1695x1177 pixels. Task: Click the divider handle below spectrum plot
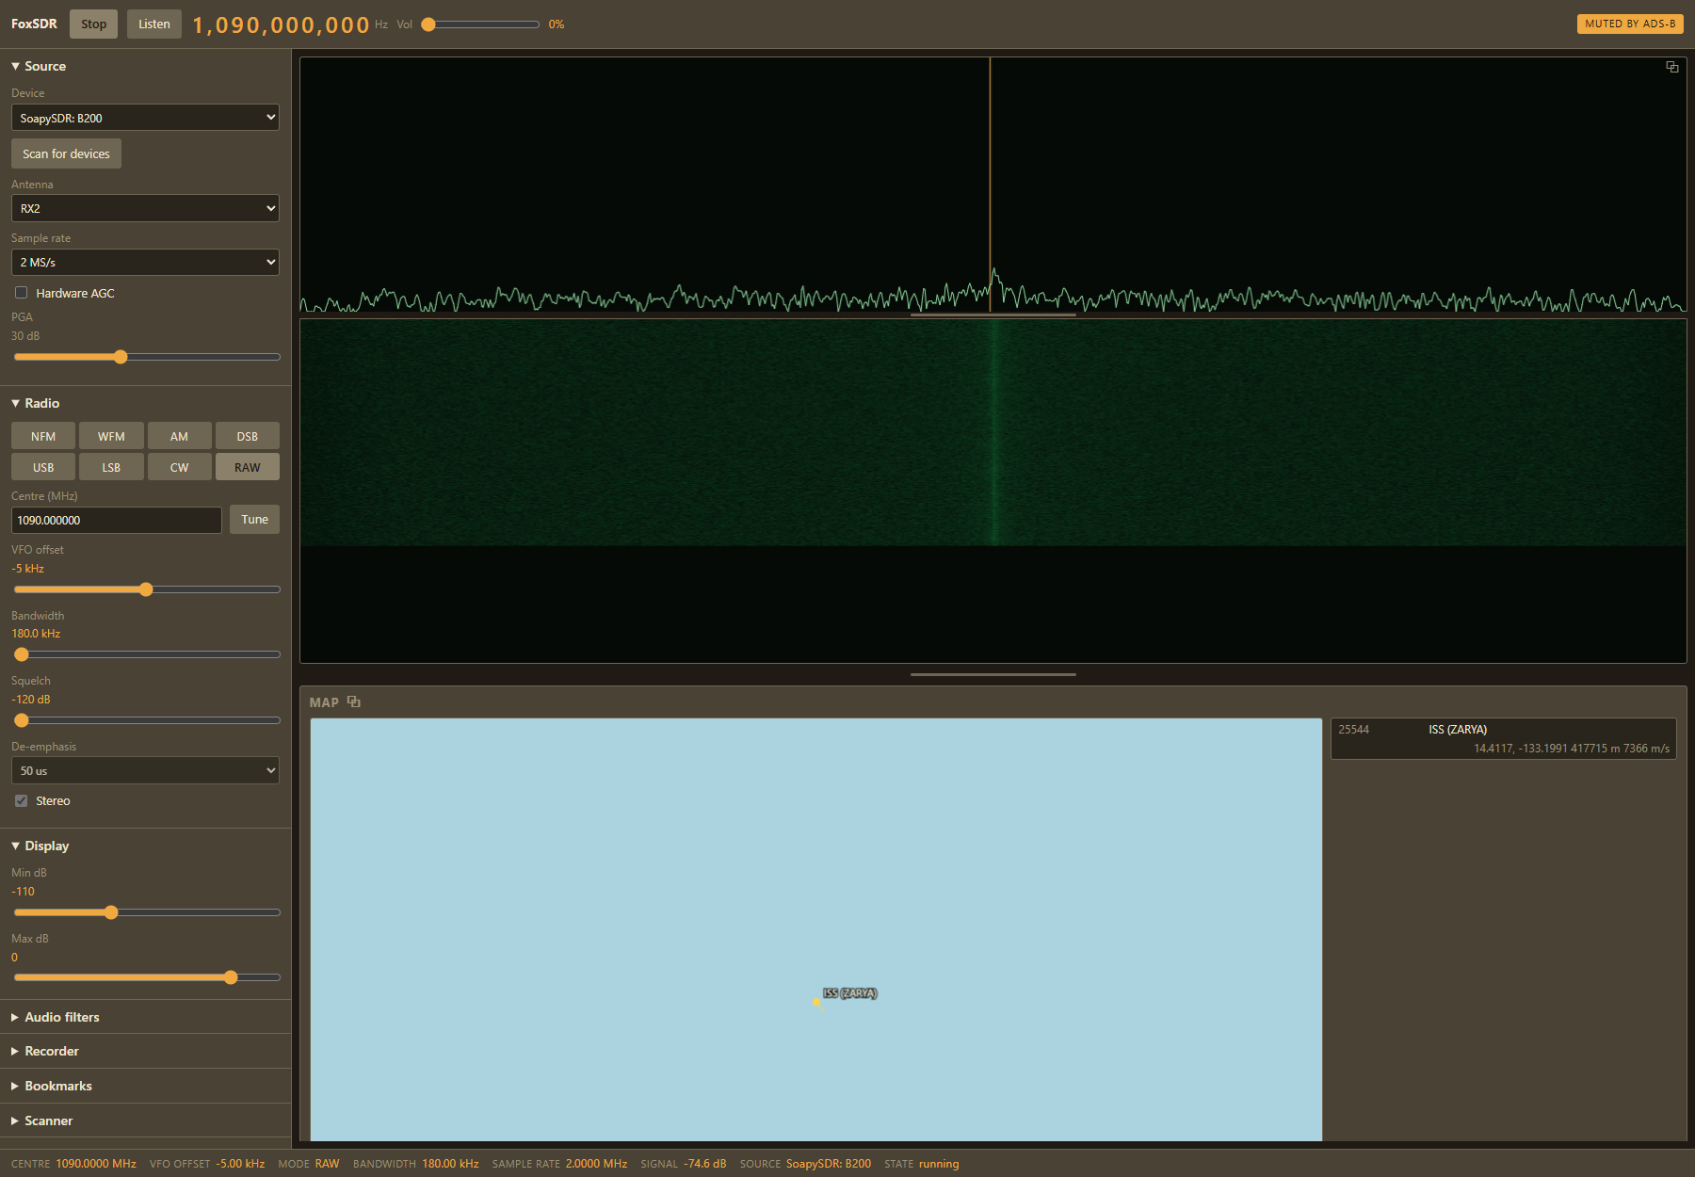pos(993,314)
